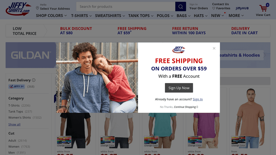Click the Favorites heart icon
The image size is (276, 155).
tap(214, 8)
